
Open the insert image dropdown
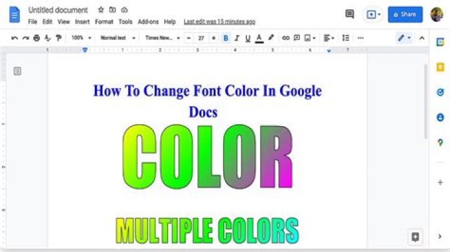tap(309, 38)
